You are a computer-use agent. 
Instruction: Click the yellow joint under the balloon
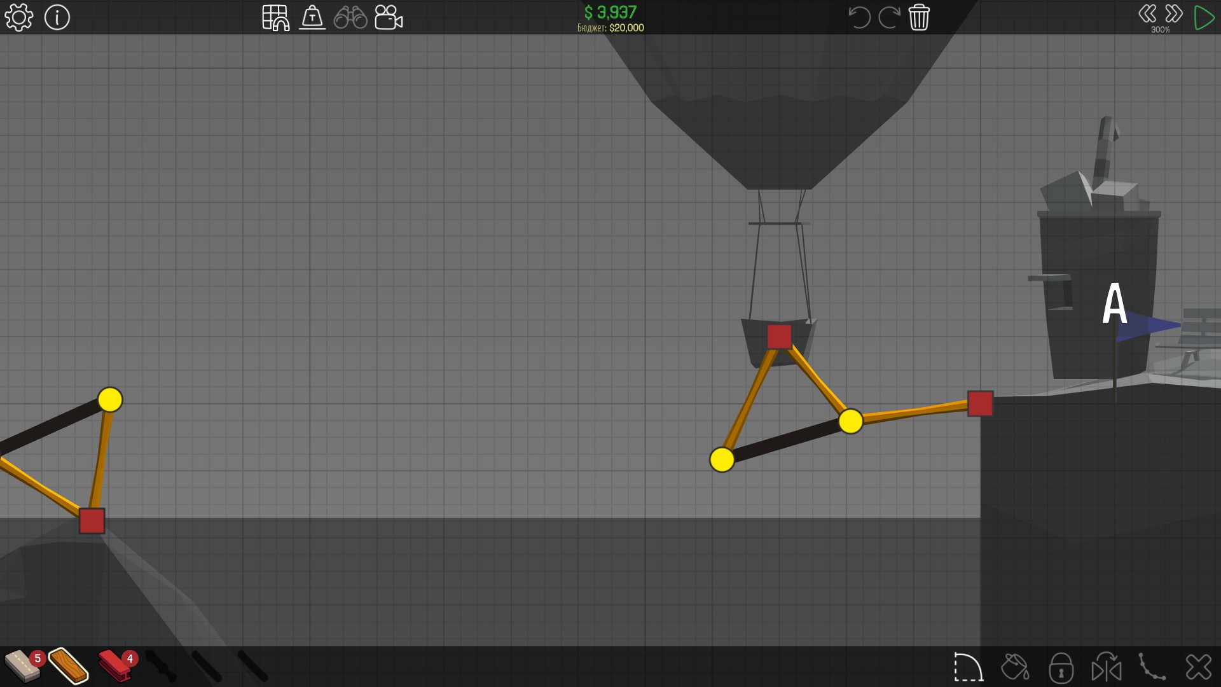(722, 459)
